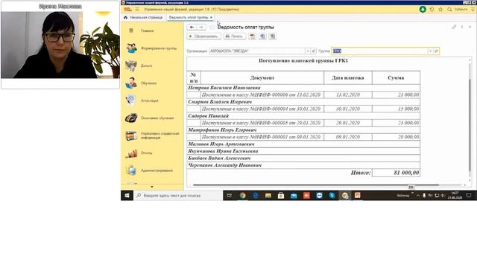
Task: Click date cell 09.01.2020
Action: (x=348, y=137)
